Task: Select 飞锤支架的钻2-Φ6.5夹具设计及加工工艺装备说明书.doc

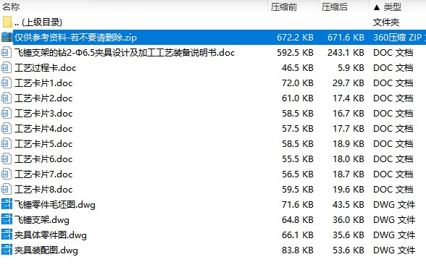Action: point(125,52)
